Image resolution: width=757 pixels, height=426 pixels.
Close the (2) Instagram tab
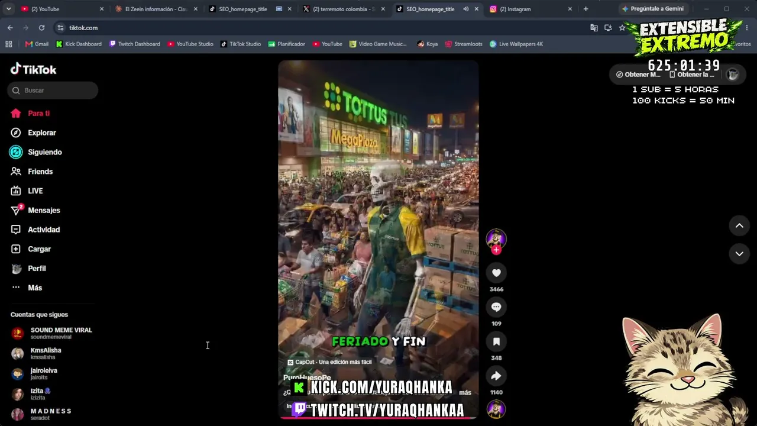point(570,9)
